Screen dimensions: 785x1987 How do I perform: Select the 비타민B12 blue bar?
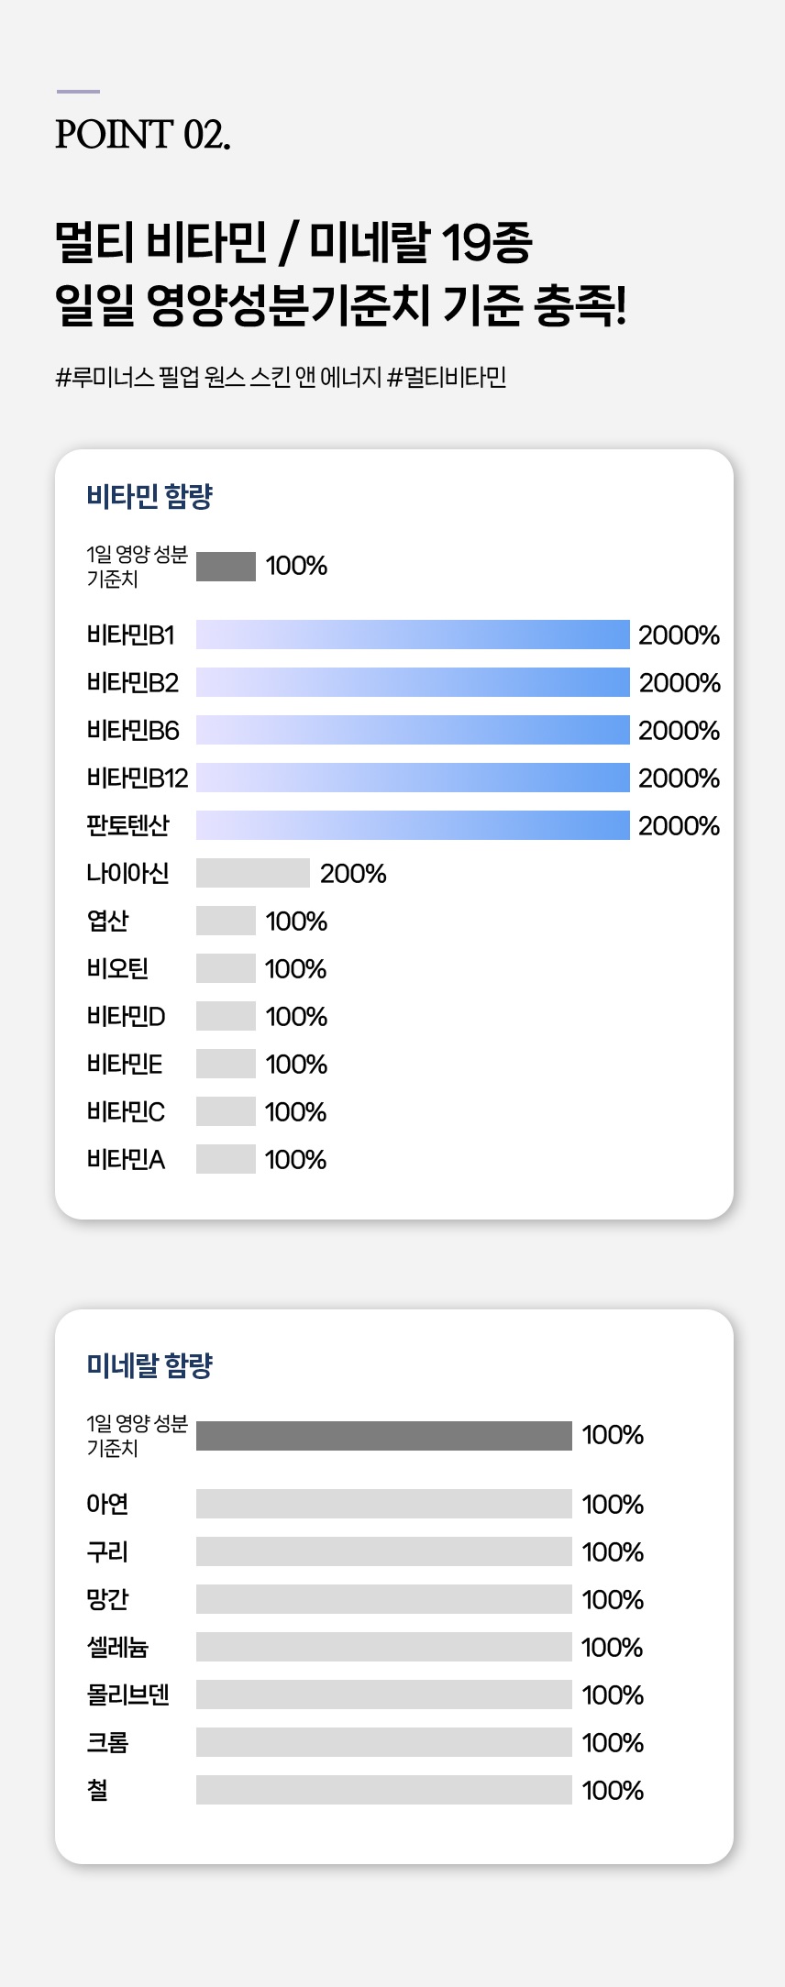(413, 778)
